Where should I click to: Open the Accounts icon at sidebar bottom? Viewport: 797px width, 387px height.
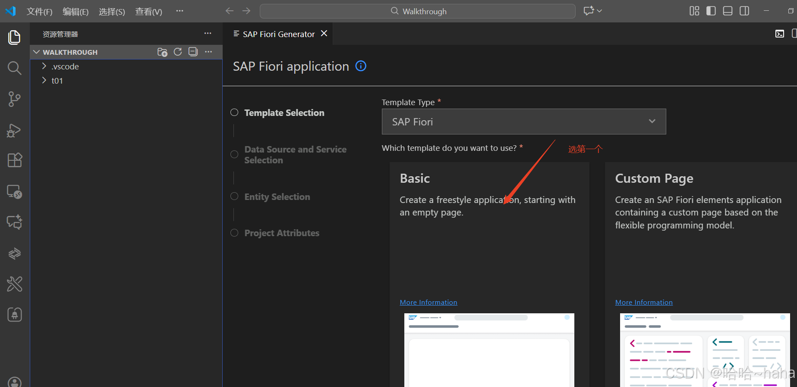point(14,382)
